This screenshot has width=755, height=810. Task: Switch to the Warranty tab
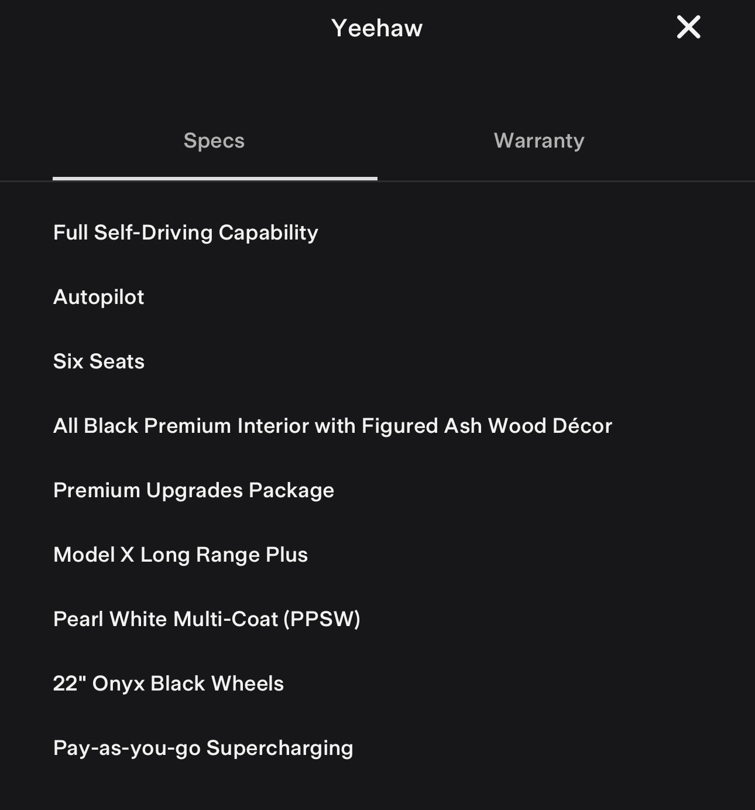pyautogui.click(x=539, y=141)
